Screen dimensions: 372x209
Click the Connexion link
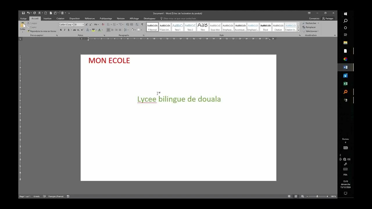pyautogui.click(x=314, y=19)
